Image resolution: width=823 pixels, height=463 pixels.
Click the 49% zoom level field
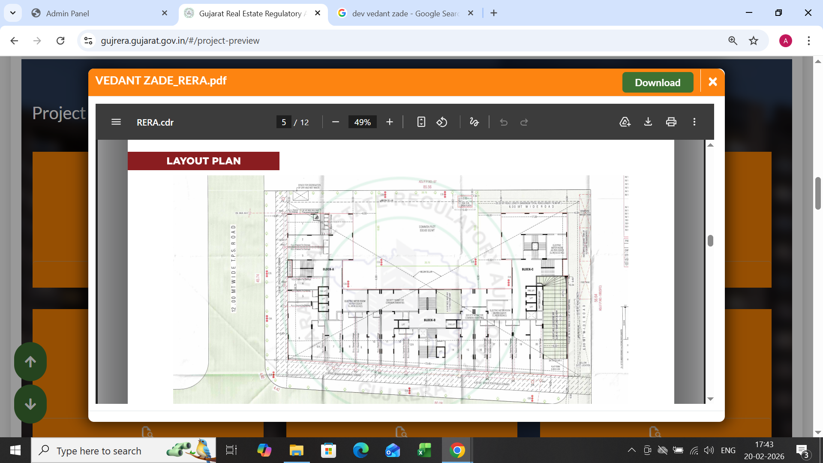coord(362,122)
